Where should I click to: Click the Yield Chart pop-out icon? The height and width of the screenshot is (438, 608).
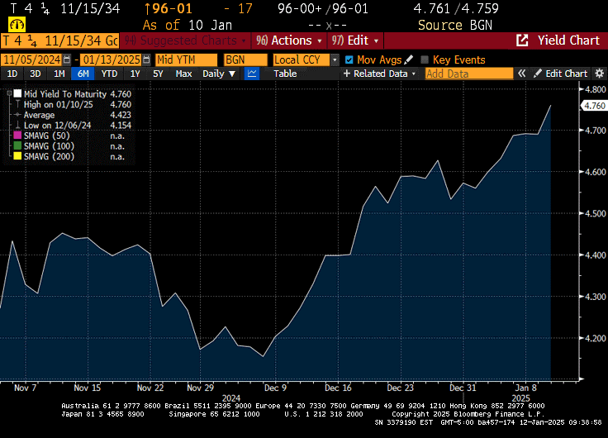[522, 40]
